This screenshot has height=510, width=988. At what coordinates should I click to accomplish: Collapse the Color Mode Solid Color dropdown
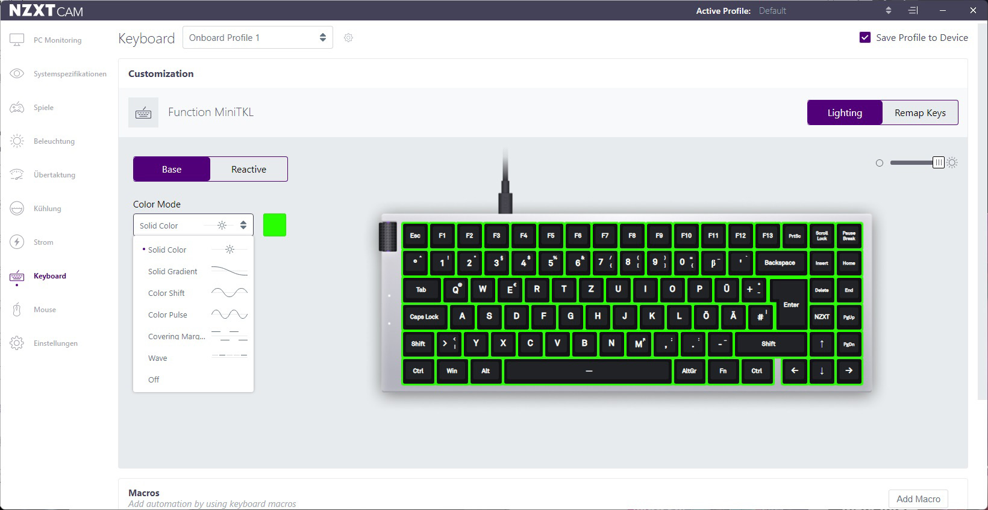point(193,225)
